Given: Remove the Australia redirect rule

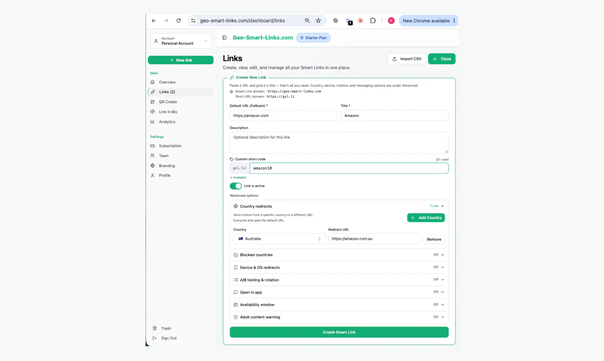Looking at the screenshot, I should tap(434, 239).
